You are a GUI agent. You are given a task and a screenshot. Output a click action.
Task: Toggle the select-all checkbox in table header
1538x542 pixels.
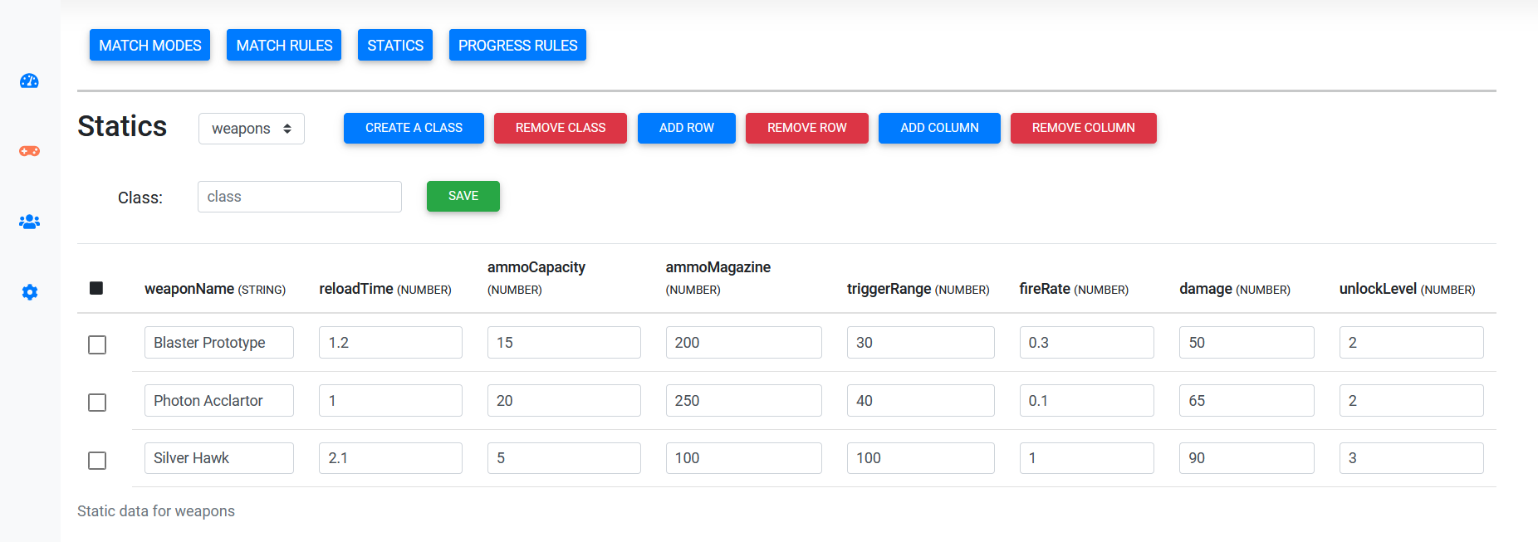(96, 288)
